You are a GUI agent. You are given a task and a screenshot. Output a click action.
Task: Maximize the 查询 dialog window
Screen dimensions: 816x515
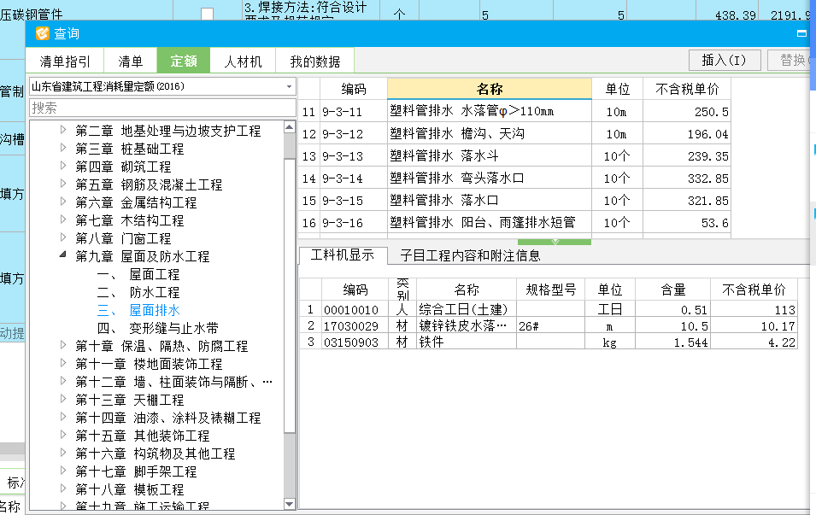pos(801,33)
